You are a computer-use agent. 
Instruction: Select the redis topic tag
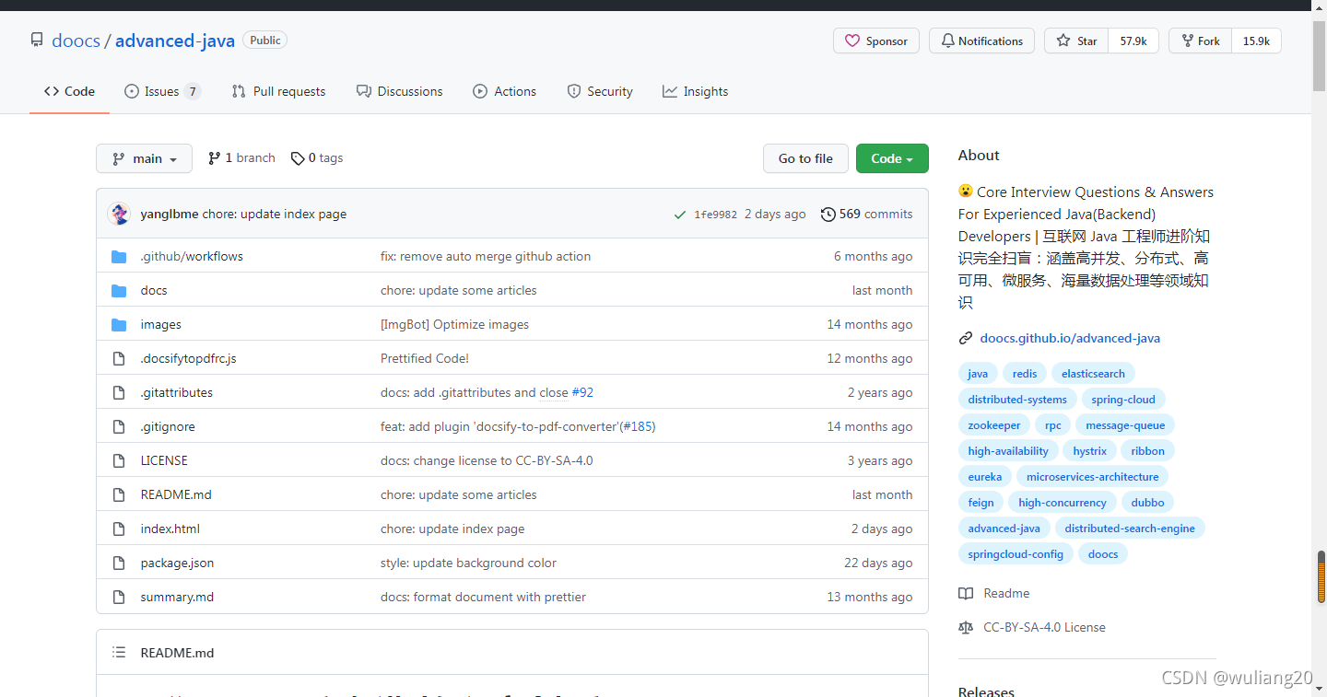coord(1024,373)
